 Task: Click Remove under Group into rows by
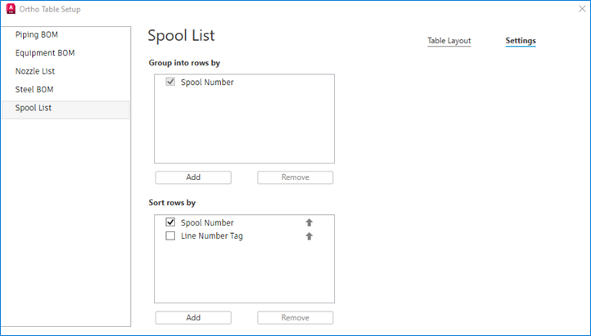pos(295,177)
